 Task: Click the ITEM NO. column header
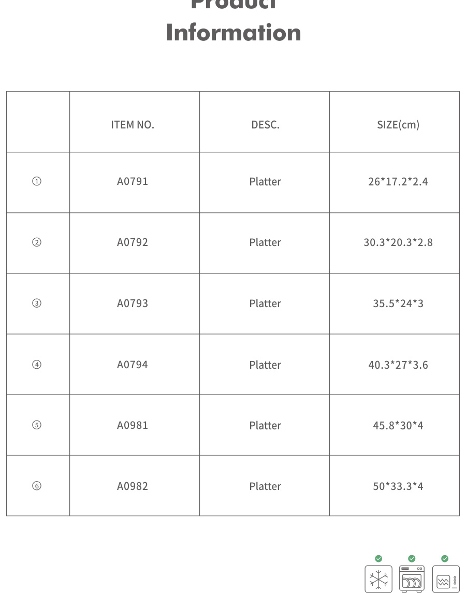click(x=133, y=125)
